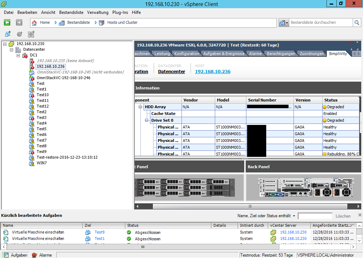
Task: Click the vSphere Client title bar logo
Action: click(4, 4)
